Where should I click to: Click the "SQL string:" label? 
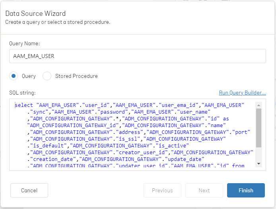pyautogui.click(x=22, y=93)
